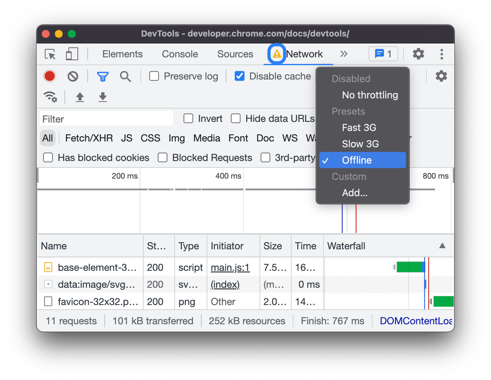491x380 pixels.
Task: Switch to the Console tab
Action: (180, 54)
